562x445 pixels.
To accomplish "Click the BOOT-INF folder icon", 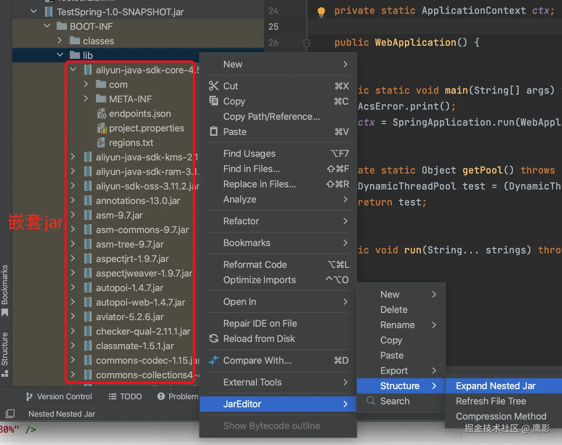I will [x=62, y=26].
